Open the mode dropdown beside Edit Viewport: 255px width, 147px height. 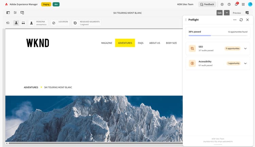click(x=227, y=13)
